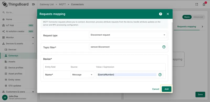Screen dimensions: 210x102
Task: Click the Go to search field
Action: [18, 12]
